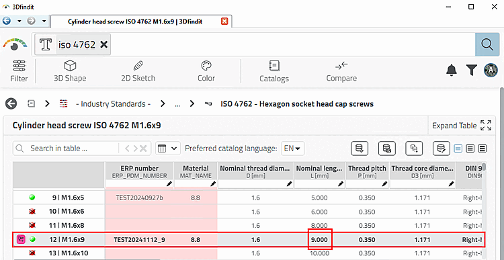Open the preferred catalog language EN dropdown

[293, 148]
